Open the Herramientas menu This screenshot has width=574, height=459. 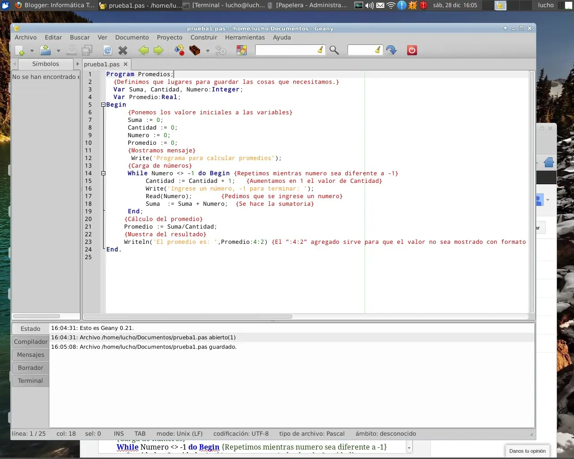[x=245, y=37]
